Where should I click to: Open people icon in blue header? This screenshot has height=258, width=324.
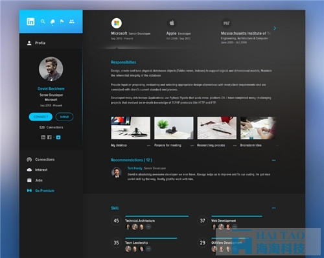click(x=72, y=21)
